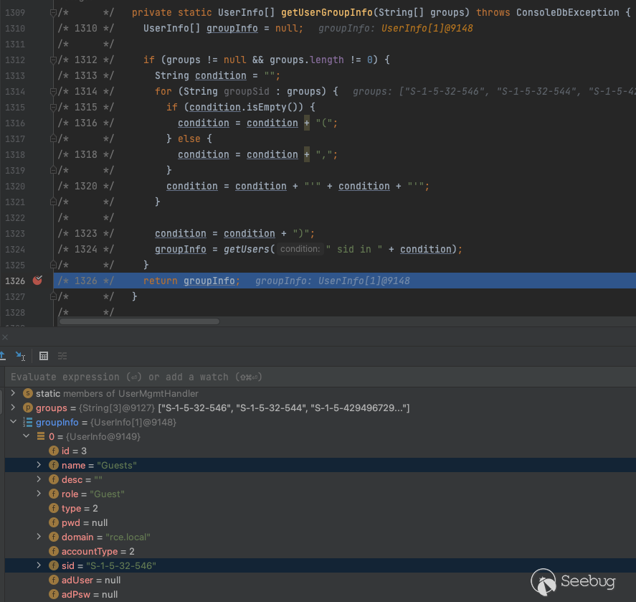Viewport: 636px width, 602px height.
Task: Click in the Evaluate expression input field
Action: 321,377
